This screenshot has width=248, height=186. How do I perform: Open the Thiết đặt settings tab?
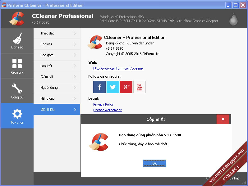click(57, 33)
